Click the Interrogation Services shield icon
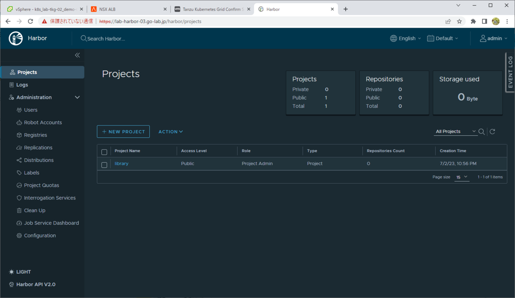 click(x=19, y=198)
